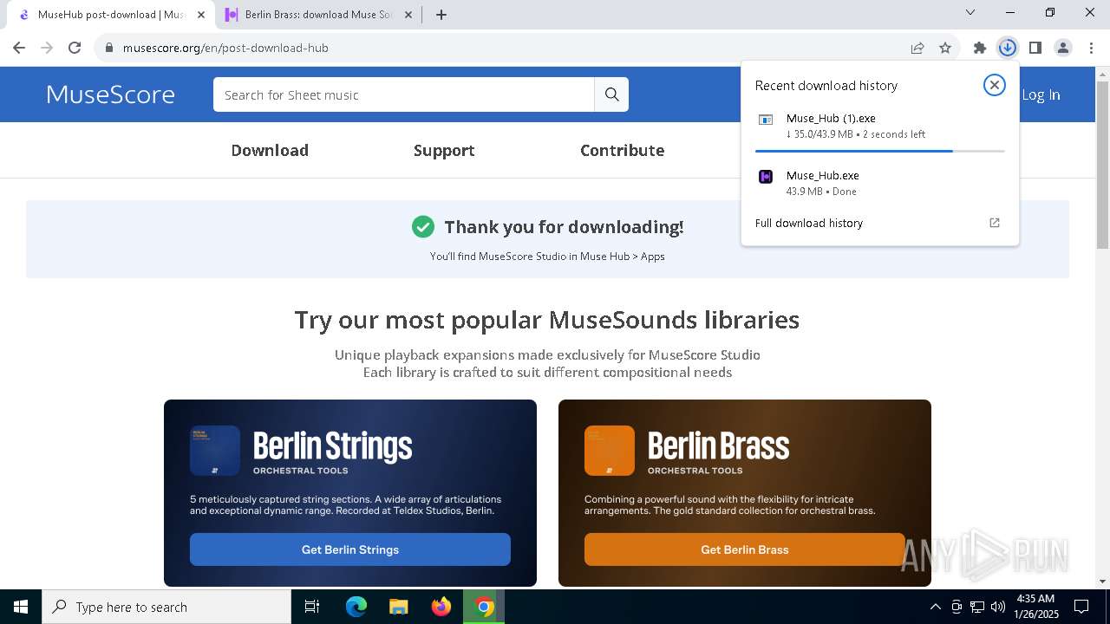Click the Berlin Brass album thumbnail

click(x=610, y=451)
